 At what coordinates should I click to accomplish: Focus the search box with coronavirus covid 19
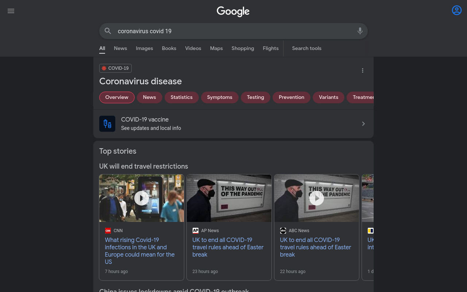click(x=233, y=31)
